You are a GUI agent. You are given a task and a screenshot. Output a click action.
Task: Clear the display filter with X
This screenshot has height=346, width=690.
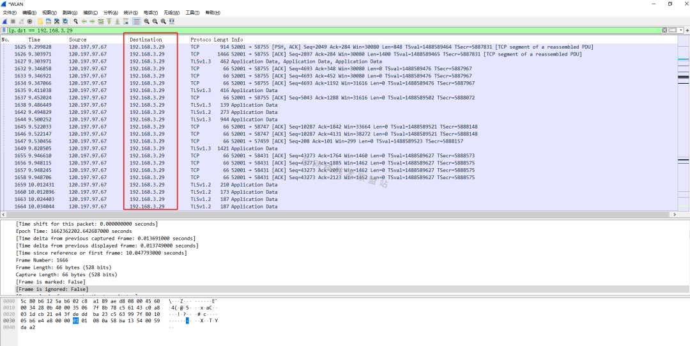point(664,30)
